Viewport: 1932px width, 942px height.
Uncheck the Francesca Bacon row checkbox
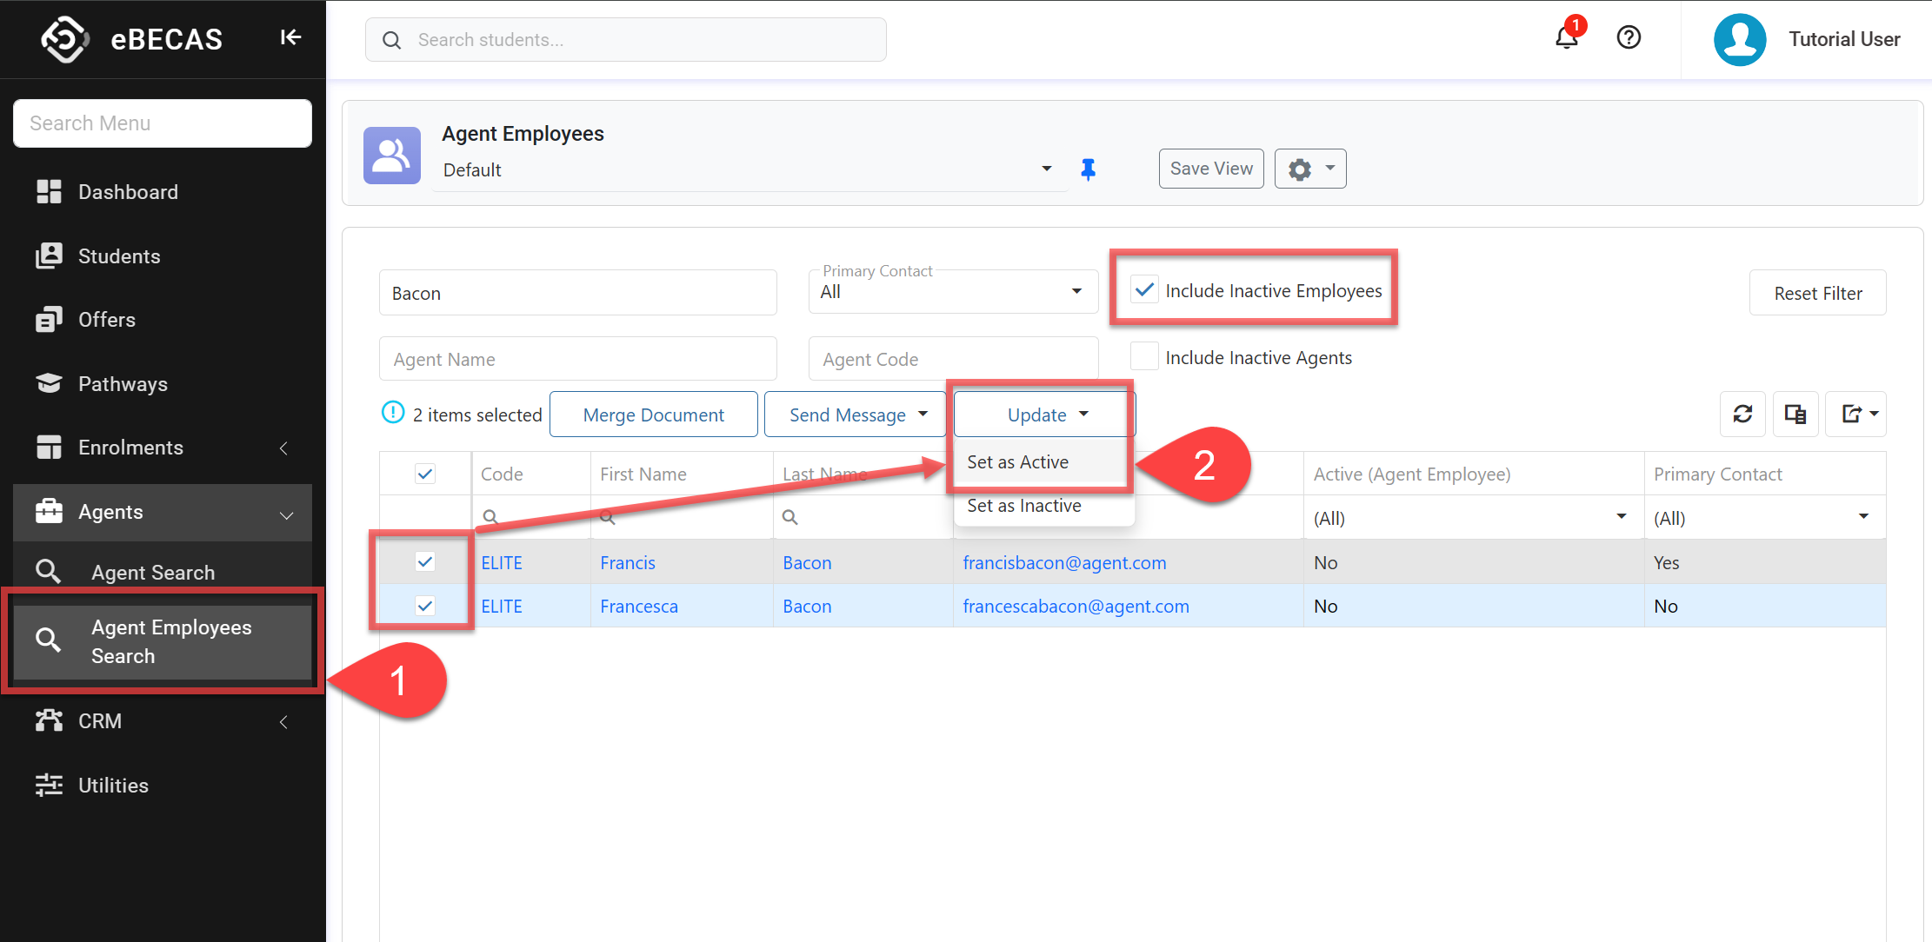(425, 606)
